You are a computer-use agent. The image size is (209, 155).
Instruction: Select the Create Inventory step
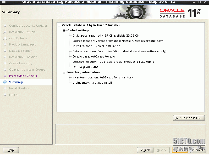pyautogui.click(x=21, y=63)
